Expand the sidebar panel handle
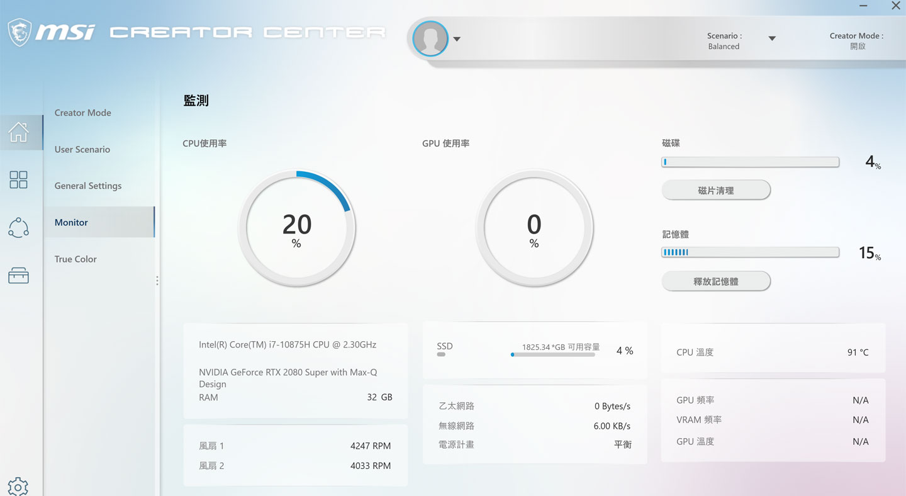 coord(157,281)
